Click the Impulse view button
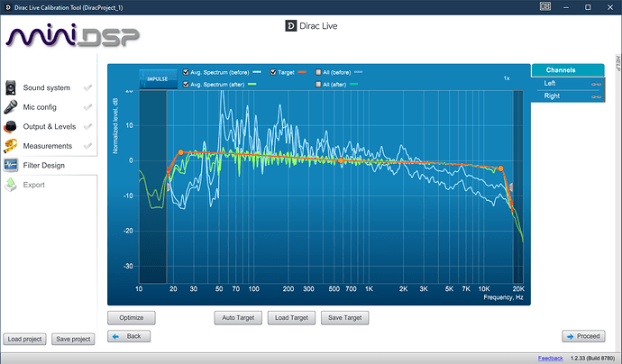This screenshot has height=364, width=622. pyautogui.click(x=158, y=79)
